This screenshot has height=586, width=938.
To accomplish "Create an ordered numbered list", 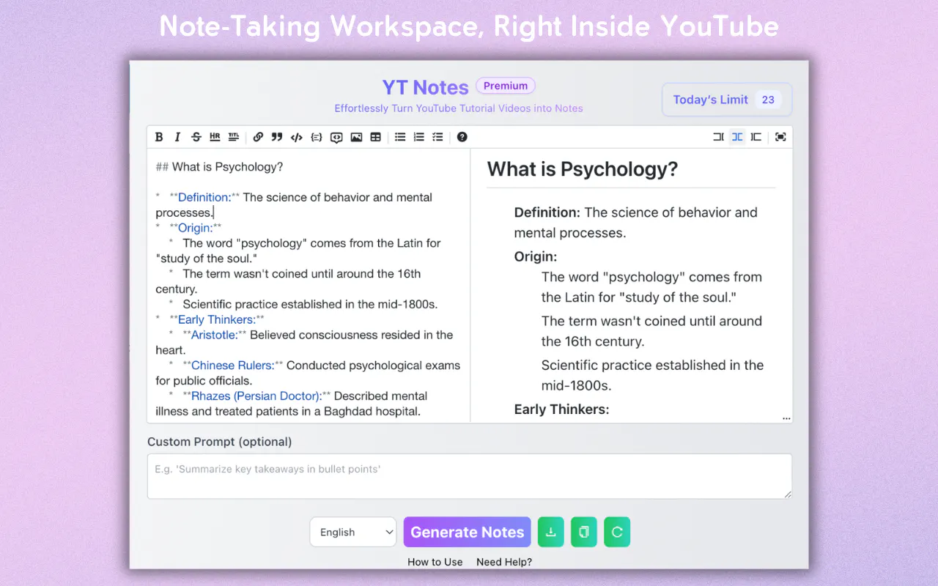I will 419,137.
